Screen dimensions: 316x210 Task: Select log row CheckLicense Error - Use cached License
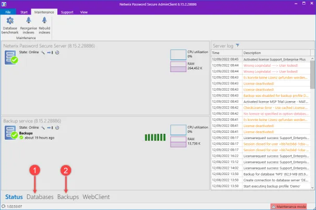coord(261,107)
